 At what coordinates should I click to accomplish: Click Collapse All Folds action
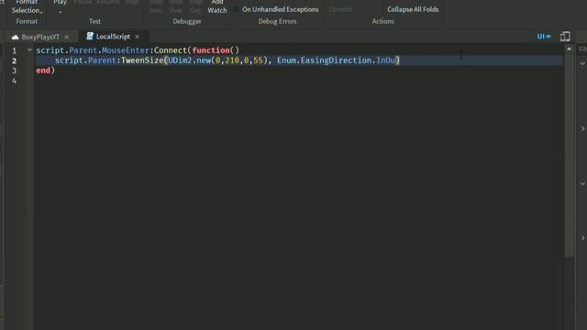413,9
